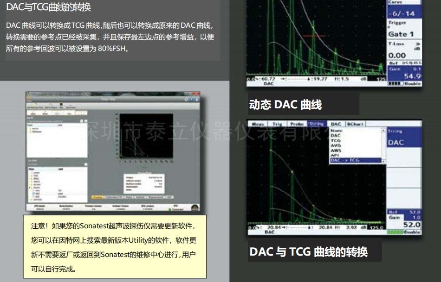Switch to the Trig tab
This screenshot has height=282, width=441.
(x=278, y=124)
